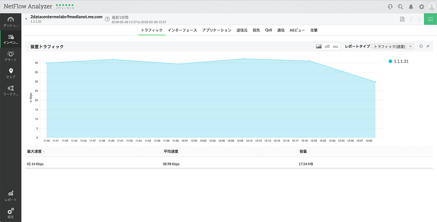Expand the green hamburger menu
This screenshot has height=222, width=437.
click(x=430, y=19)
